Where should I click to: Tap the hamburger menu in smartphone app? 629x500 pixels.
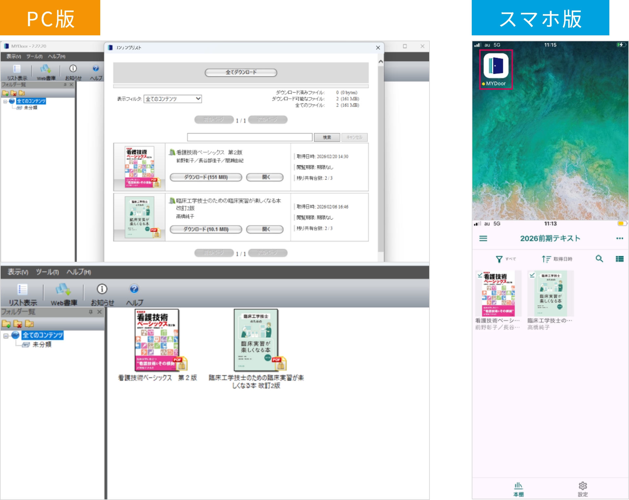(x=483, y=239)
